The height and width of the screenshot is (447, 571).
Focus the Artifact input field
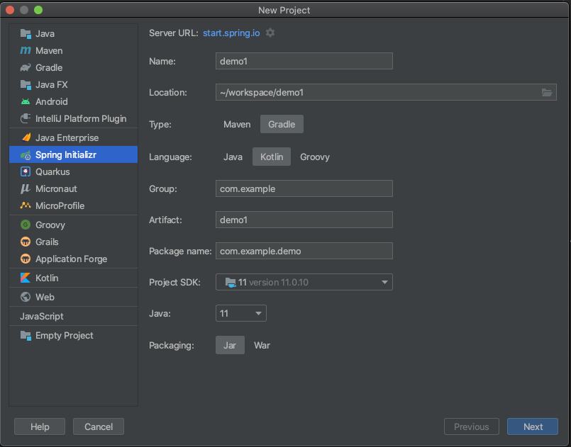[x=304, y=220]
